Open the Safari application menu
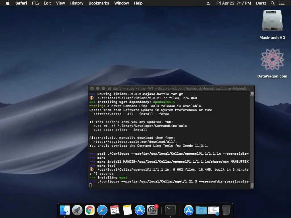This screenshot has width=291, height=218. coord(21,3)
